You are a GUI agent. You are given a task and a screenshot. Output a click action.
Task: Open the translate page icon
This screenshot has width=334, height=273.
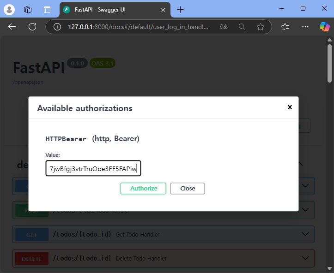(224, 27)
